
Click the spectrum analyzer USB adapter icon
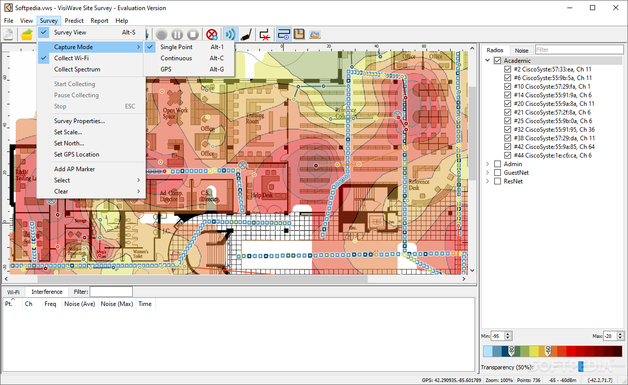click(x=246, y=34)
